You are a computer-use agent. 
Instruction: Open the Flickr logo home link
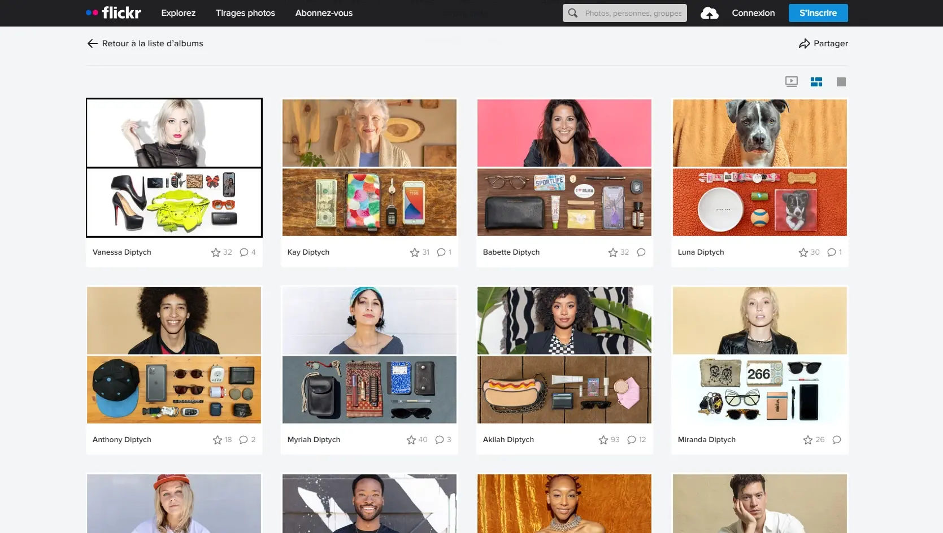pos(114,12)
